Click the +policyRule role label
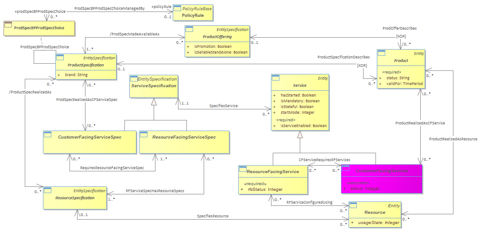The image size is (480, 232). pos(161,6)
